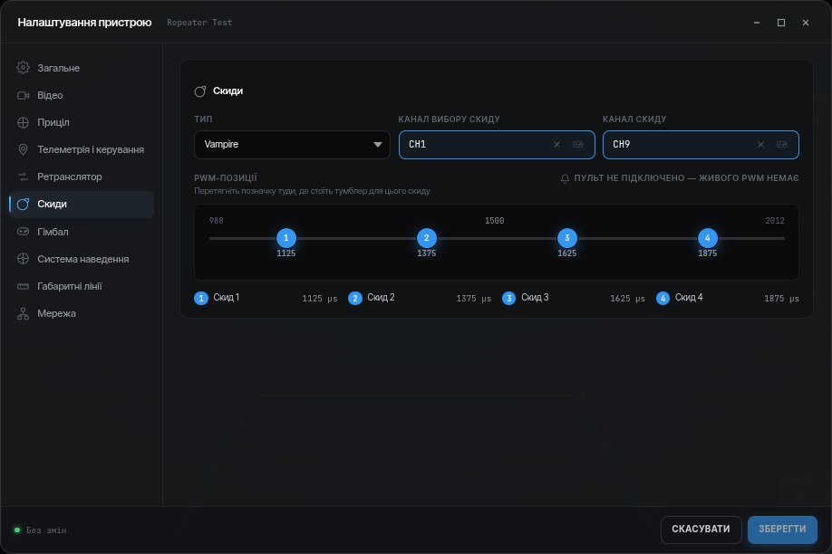The width and height of the screenshot is (832, 554).
Task: Open the Канал вибору скиду combo box
Action: pyautogui.click(x=497, y=145)
